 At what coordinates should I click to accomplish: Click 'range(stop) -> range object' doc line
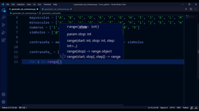tap(89, 51)
